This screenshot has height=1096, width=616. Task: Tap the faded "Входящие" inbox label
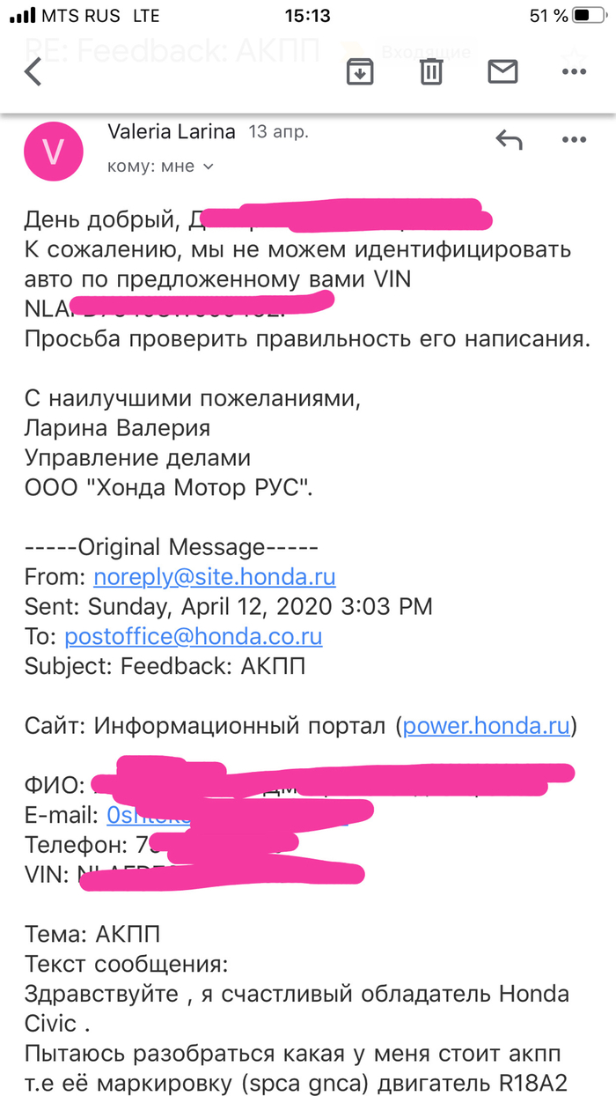(x=421, y=52)
